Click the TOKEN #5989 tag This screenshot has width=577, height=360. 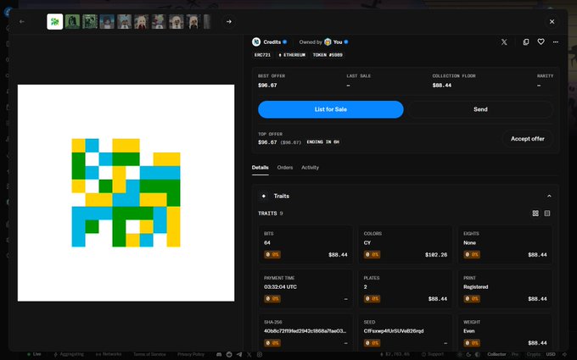tap(328, 55)
